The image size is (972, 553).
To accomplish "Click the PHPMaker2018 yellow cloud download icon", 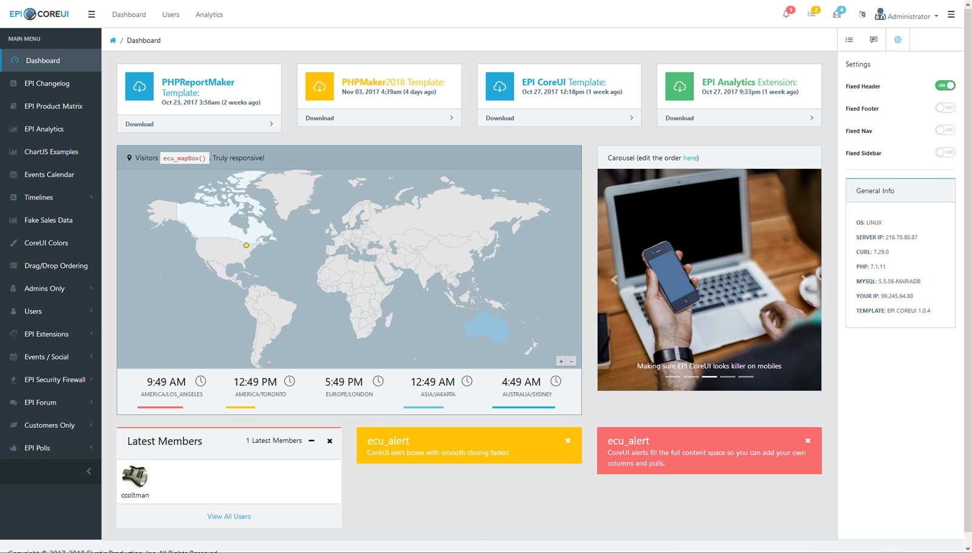I will tap(320, 86).
